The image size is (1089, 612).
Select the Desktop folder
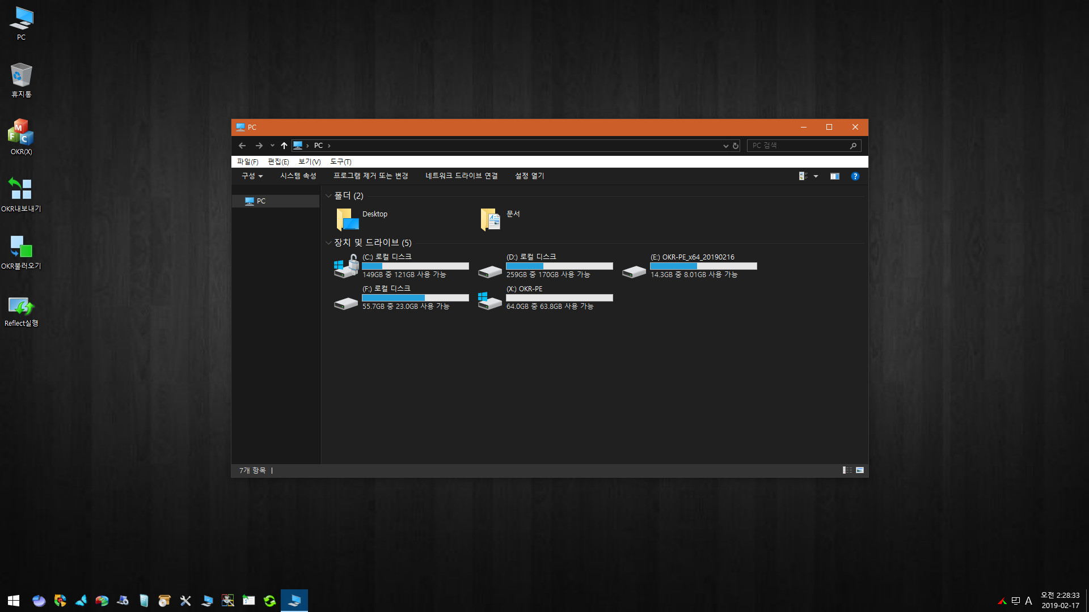point(363,219)
